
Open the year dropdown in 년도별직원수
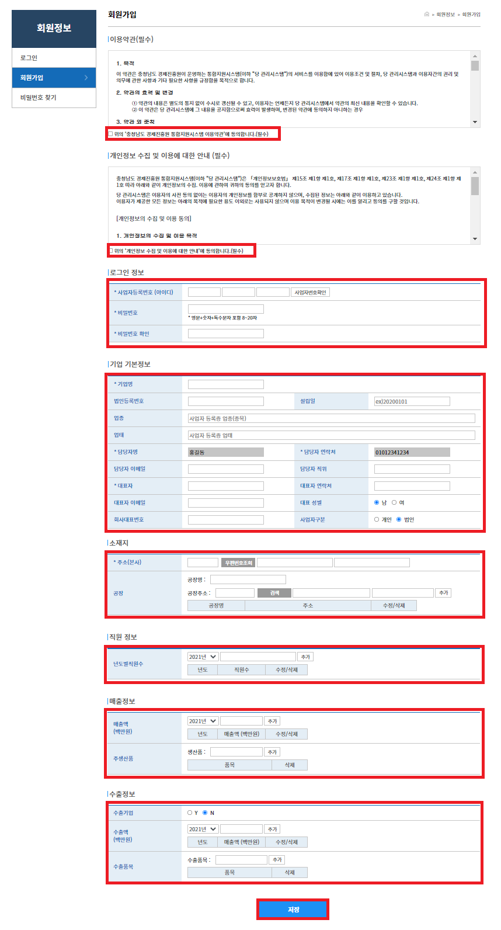coord(203,657)
